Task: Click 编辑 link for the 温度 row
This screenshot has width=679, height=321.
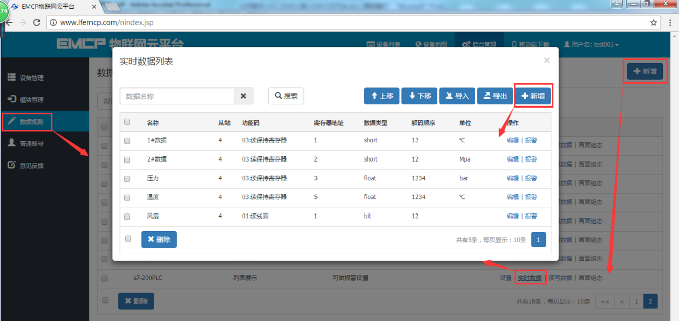Action: click(x=513, y=197)
